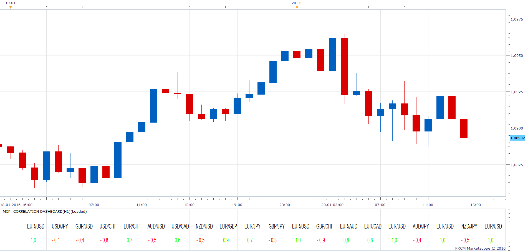Click the 20.01 date marker triangle
528x251 pixels.
click(x=297, y=7)
